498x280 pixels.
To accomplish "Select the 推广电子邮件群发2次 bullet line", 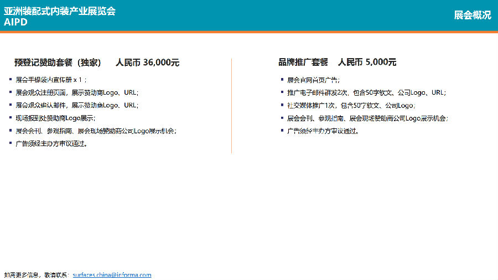I will 366,92.
